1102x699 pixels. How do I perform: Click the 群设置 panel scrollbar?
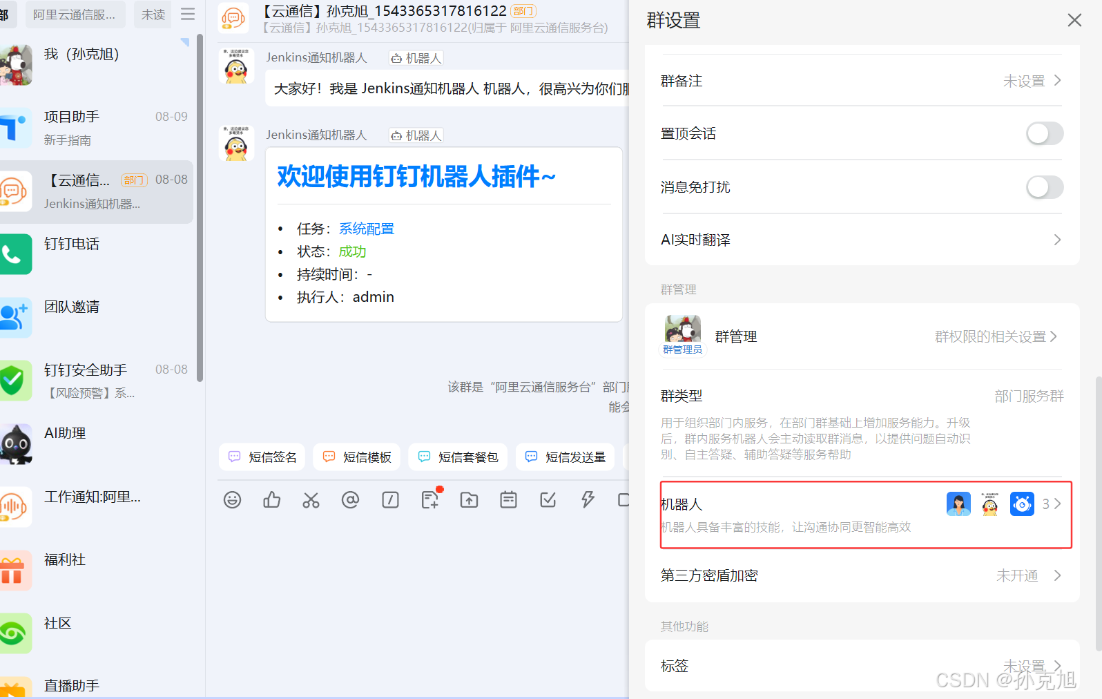[1099, 513]
